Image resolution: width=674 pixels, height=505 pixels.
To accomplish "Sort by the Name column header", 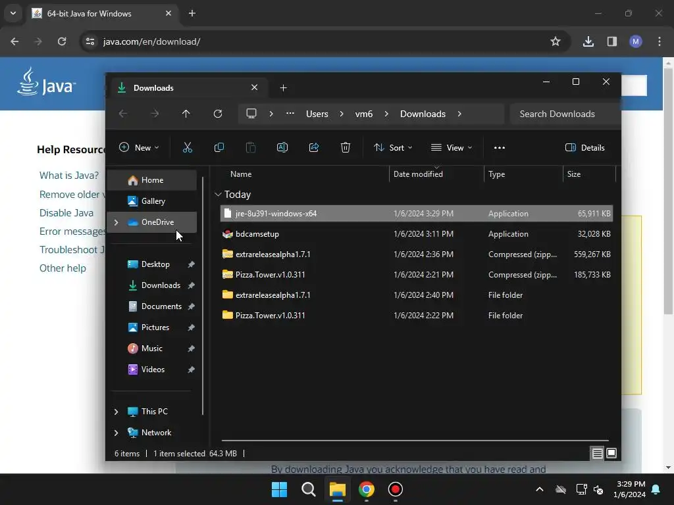I will coord(304,174).
